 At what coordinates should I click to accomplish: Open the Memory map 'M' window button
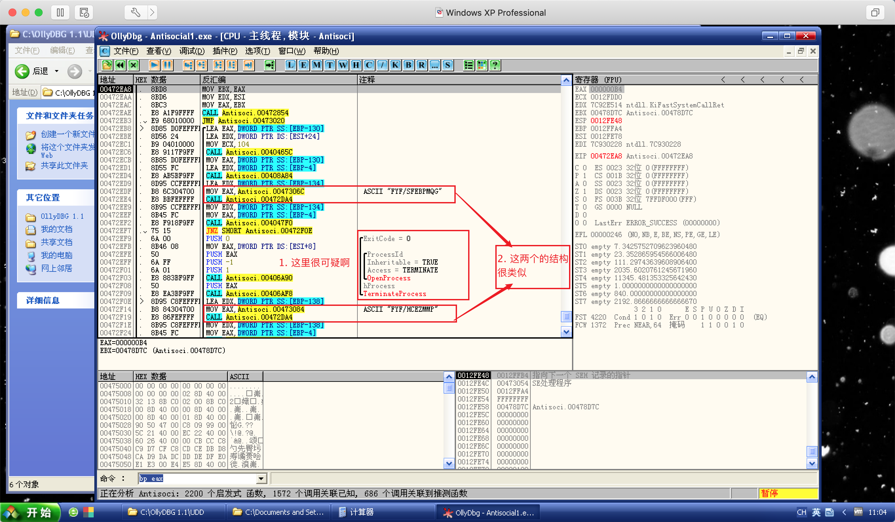pos(316,65)
